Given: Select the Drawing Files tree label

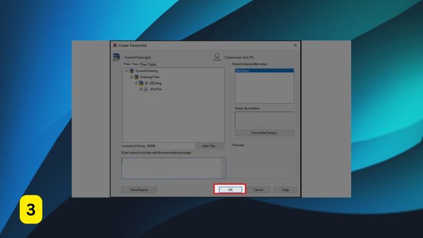Looking at the screenshot, I should (150, 77).
